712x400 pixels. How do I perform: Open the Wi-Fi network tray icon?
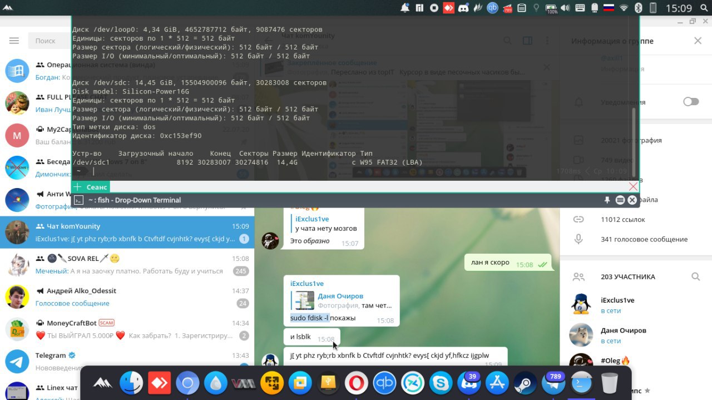coord(624,8)
